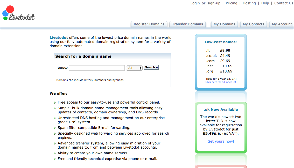294x168 pixels.
Task: Click the .uk Now Available heading
Action: tap(221, 109)
